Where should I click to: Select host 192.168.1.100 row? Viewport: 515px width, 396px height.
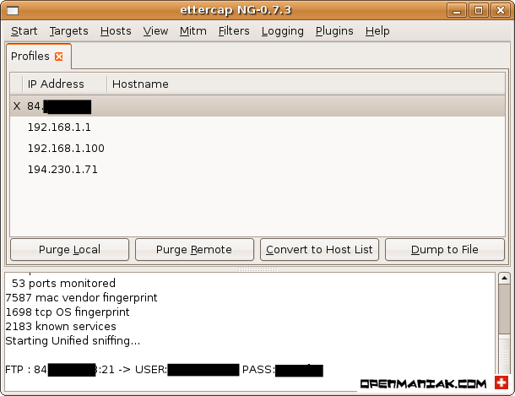tap(257, 148)
